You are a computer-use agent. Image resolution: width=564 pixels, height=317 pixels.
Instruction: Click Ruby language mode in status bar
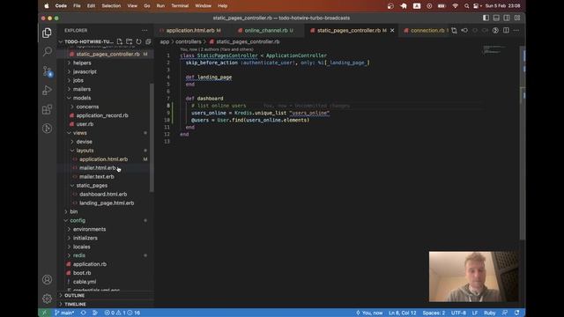click(490, 313)
